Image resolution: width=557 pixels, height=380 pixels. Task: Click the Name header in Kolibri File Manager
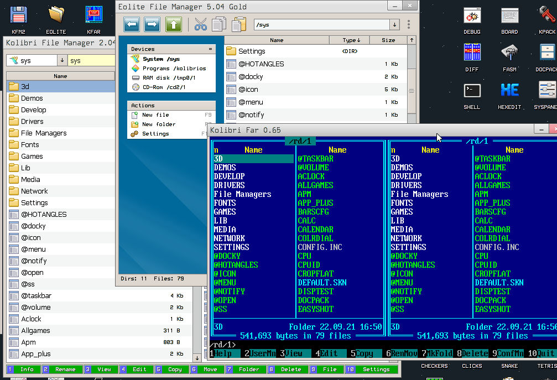[x=60, y=76]
